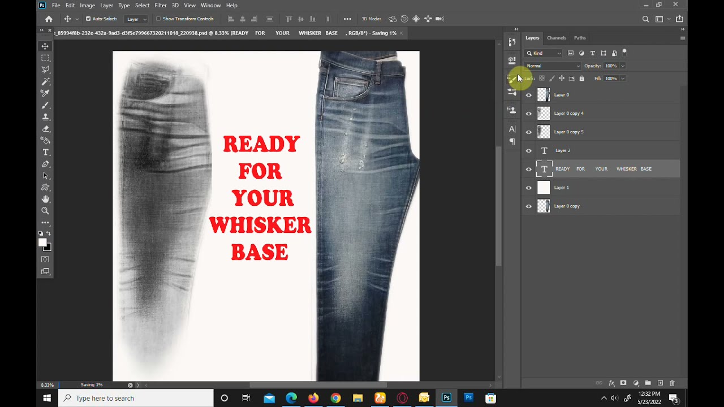
Task: Click the Windows taskbar search box
Action: pyautogui.click(x=136, y=398)
